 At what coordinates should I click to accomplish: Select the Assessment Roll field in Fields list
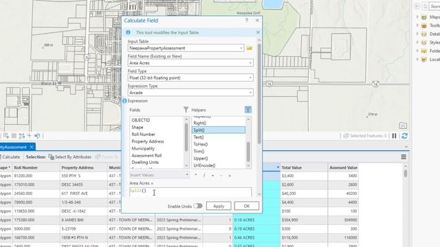[x=146, y=156]
